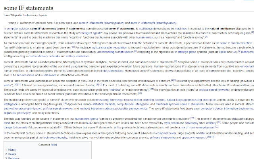Screen dimensions: 254x159
Task: Follow the computer science link in intro
Action: (x=17, y=29)
